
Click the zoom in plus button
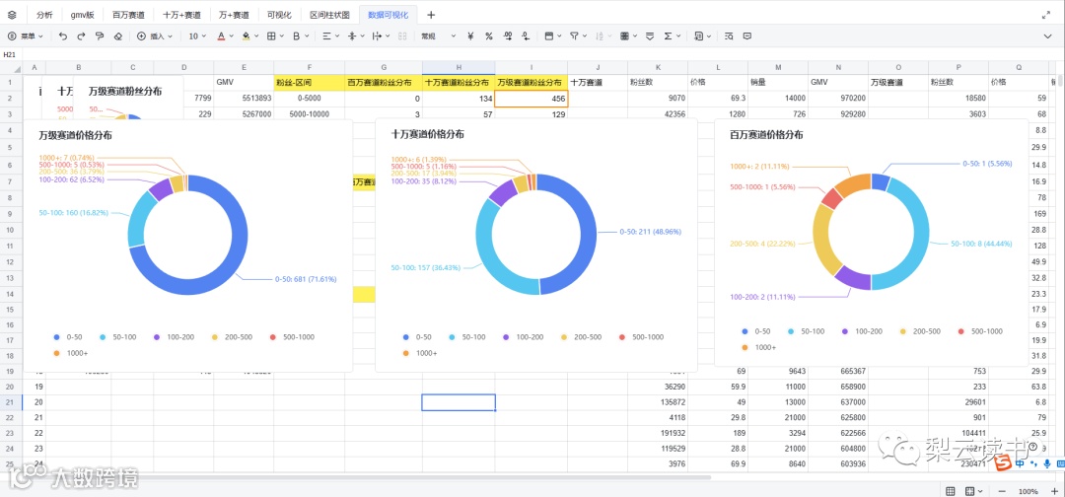pos(1054,491)
